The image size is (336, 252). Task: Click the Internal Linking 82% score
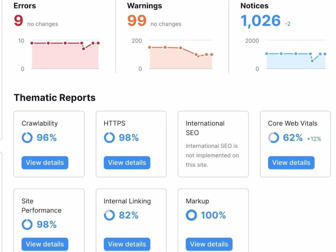[x=129, y=215]
